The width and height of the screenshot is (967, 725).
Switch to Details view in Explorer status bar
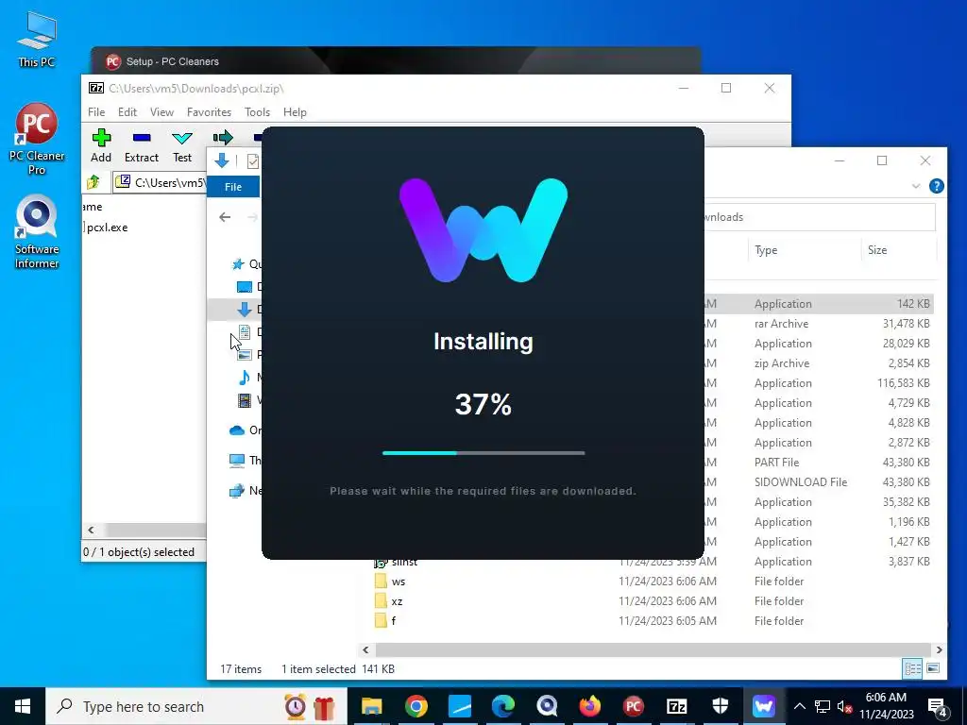tap(913, 668)
